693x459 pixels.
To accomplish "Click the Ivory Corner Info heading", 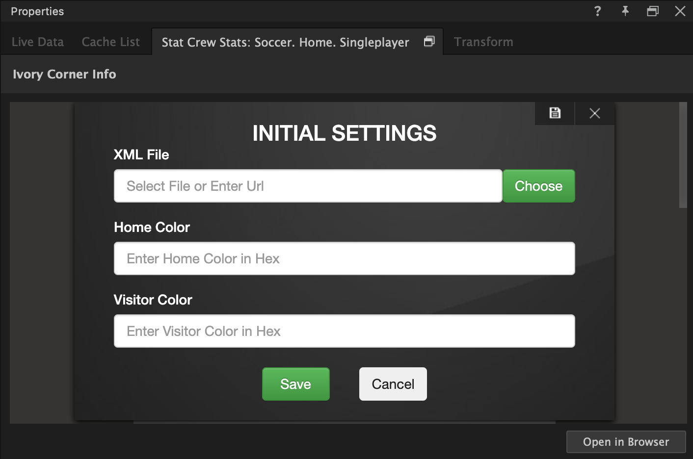I will tap(64, 74).
